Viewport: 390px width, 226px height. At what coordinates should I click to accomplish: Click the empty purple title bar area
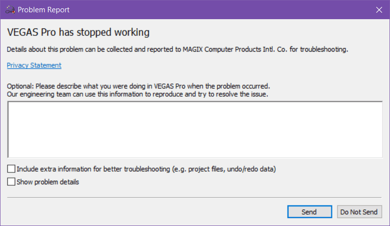222,9
